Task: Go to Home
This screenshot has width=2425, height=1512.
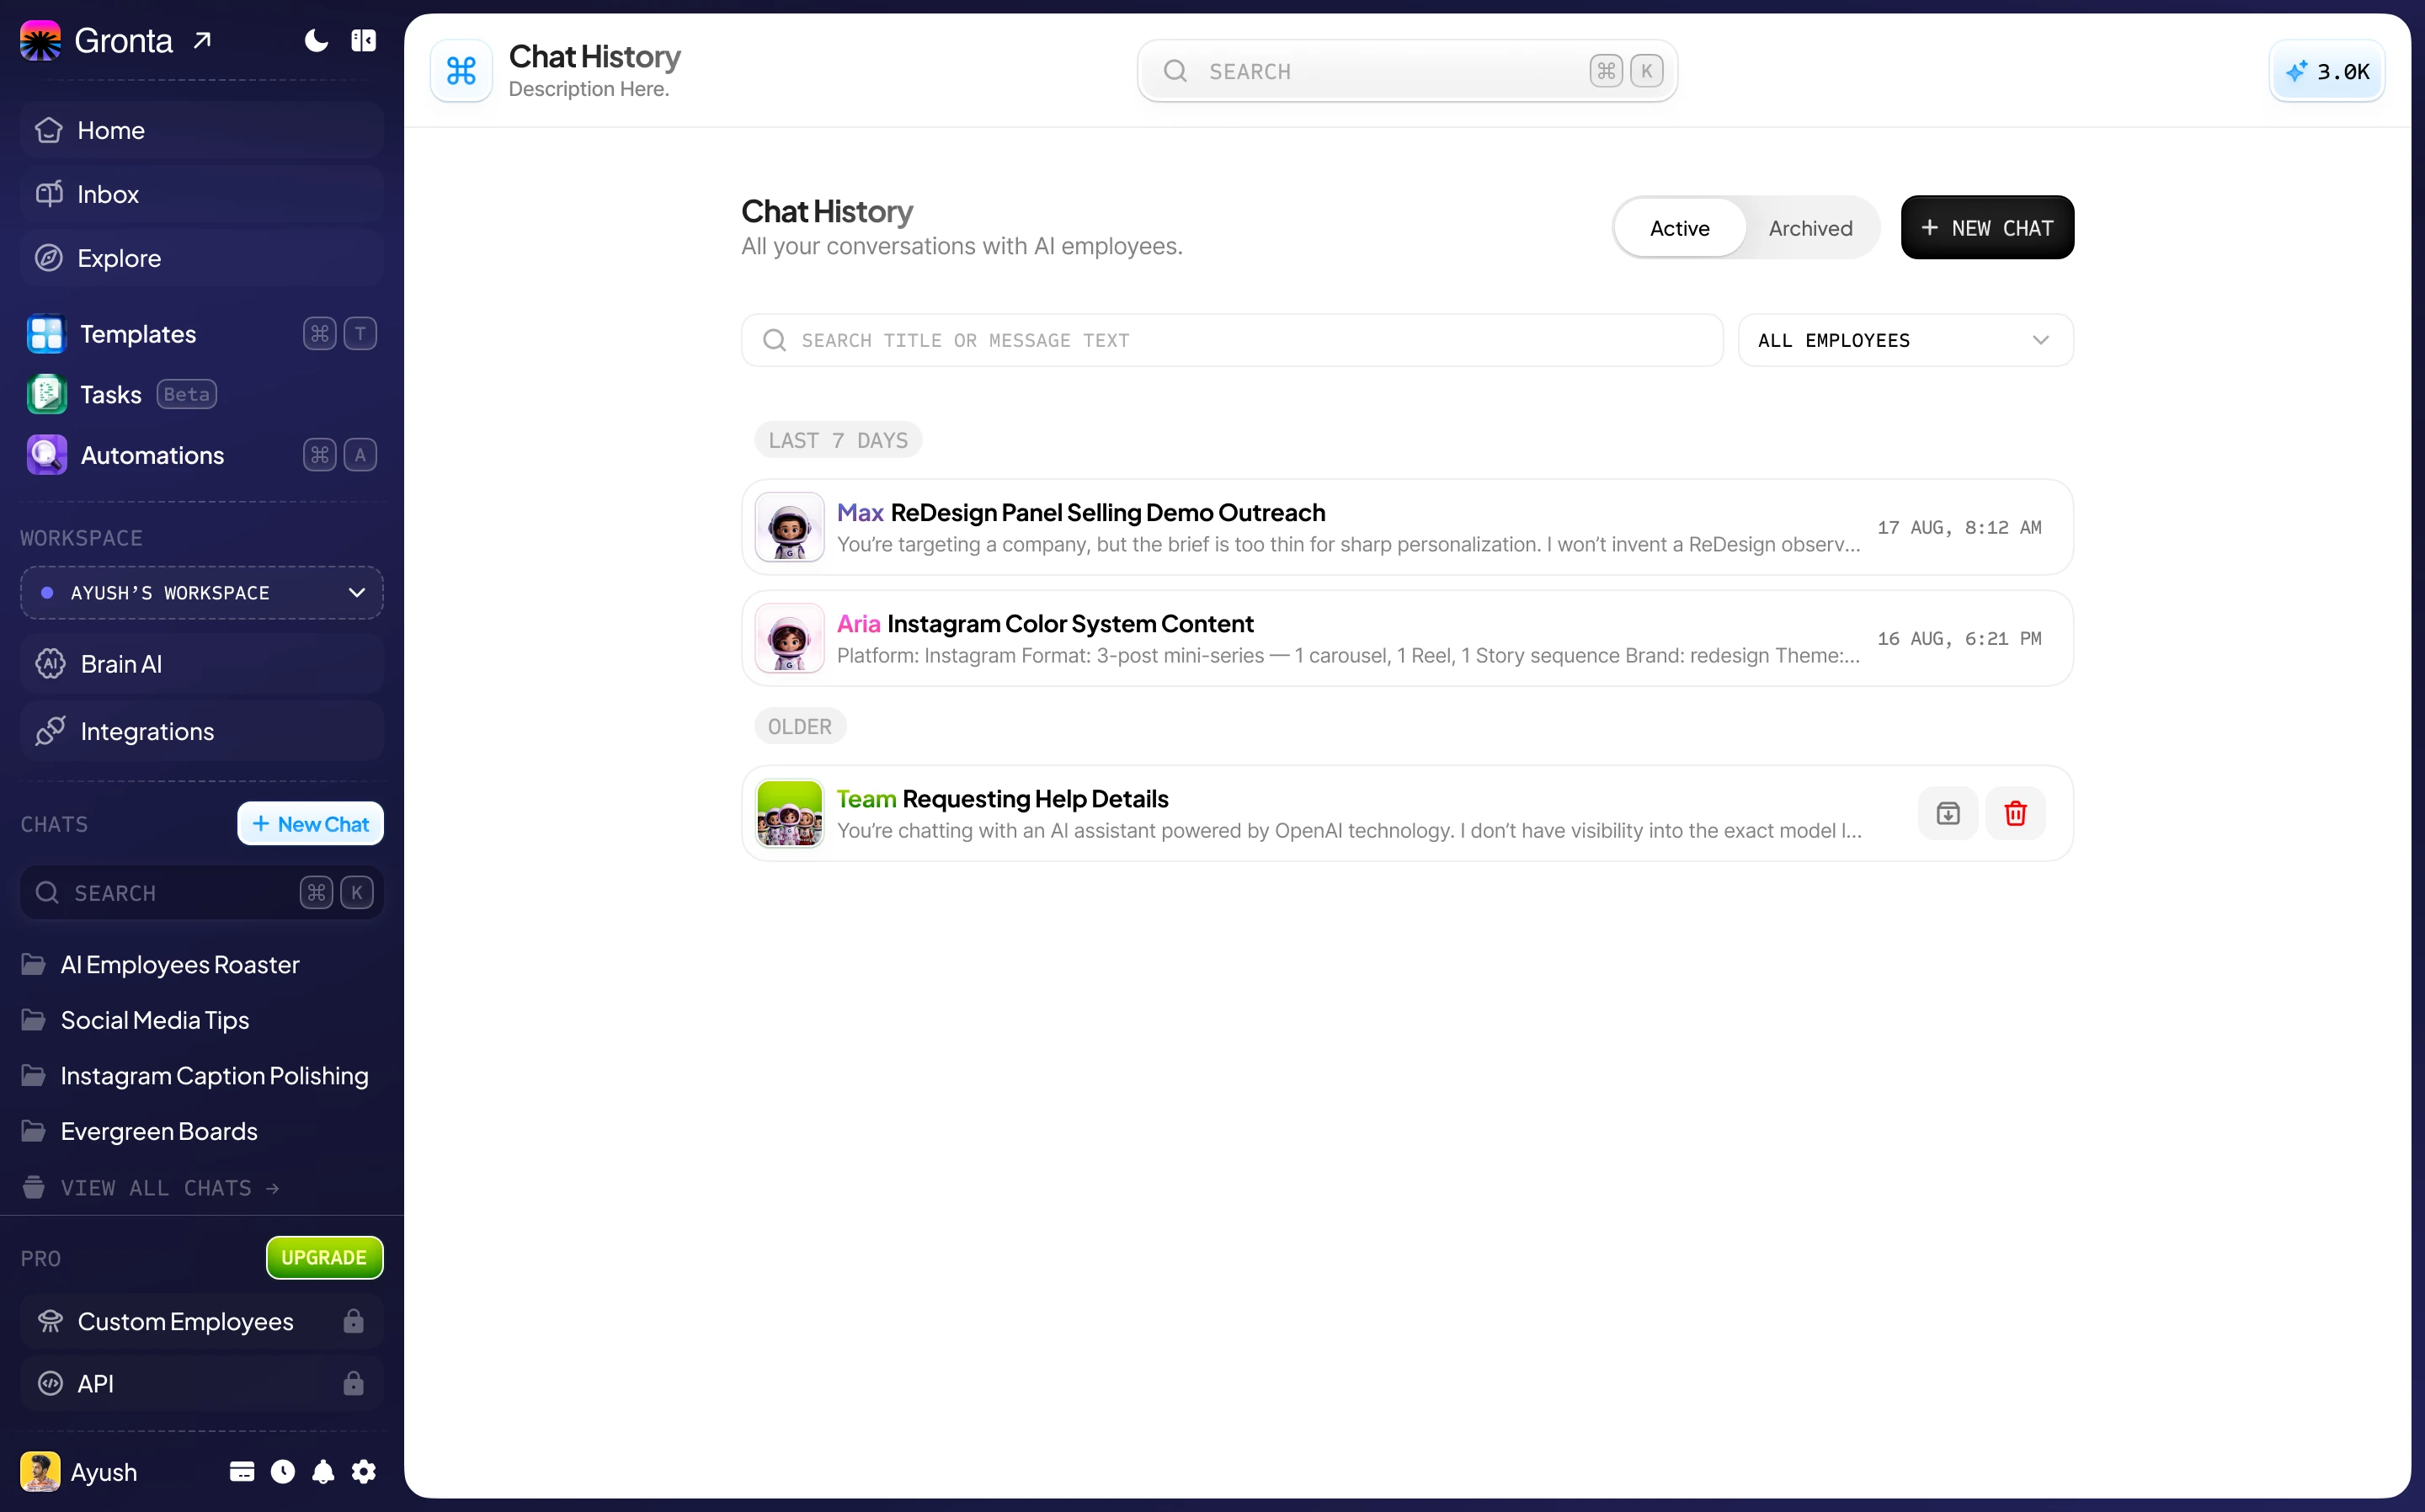Action: tap(202, 130)
